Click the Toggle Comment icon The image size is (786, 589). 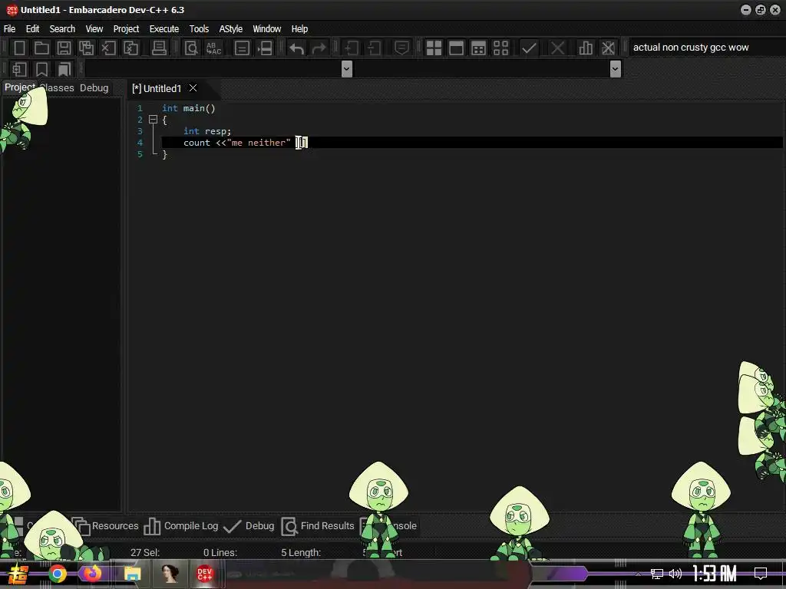(x=401, y=48)
